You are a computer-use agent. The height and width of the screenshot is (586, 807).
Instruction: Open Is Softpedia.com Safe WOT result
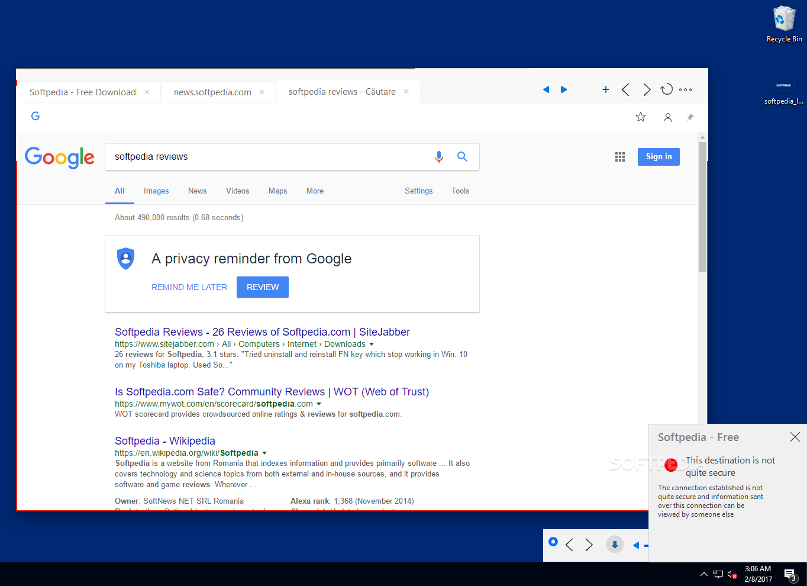coord(272,392)
